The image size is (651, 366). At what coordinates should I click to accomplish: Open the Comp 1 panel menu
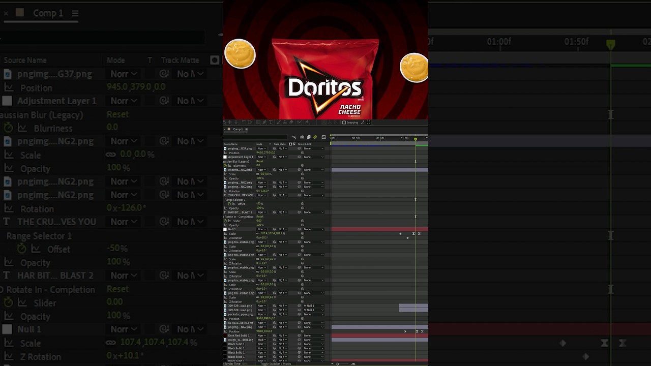(247, 129)
